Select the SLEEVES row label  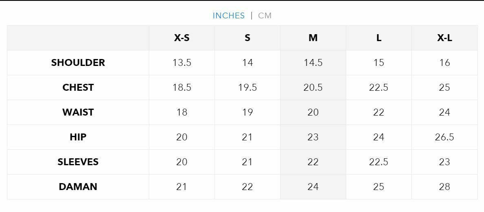click(78, 162)
